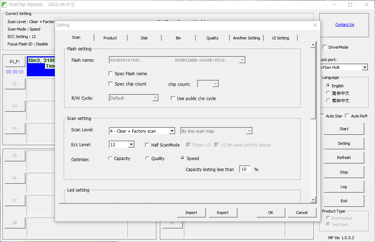
Task: Open the Disk tab
Action: point(144,38)
